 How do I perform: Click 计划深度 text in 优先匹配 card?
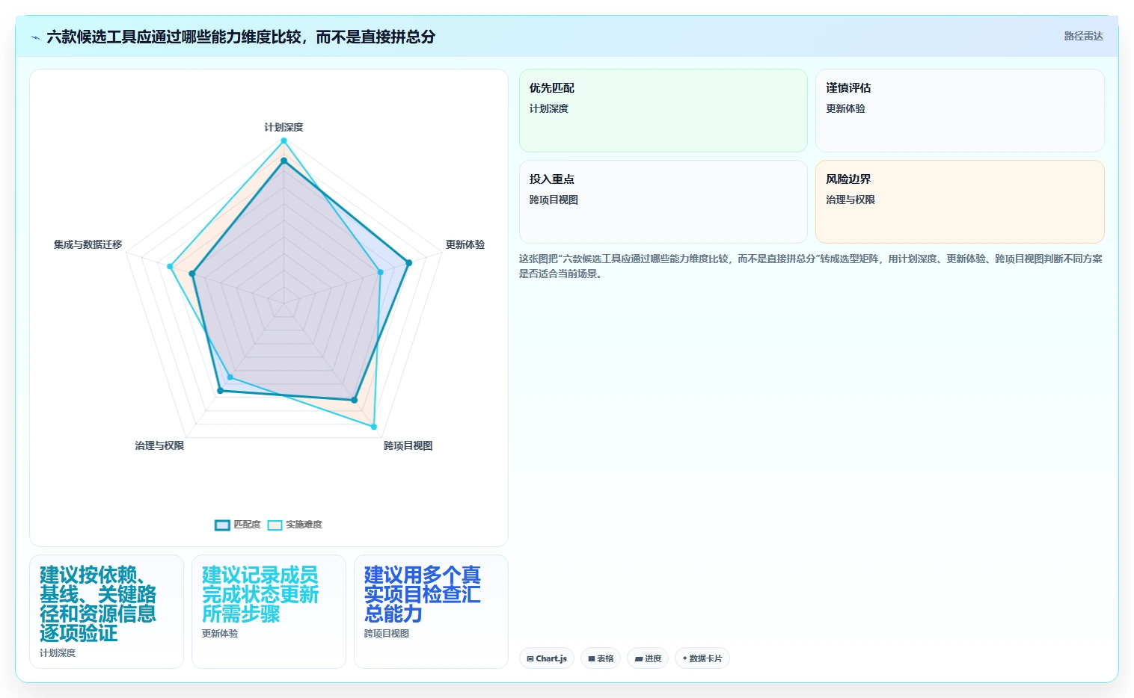(x=549, y=108)
